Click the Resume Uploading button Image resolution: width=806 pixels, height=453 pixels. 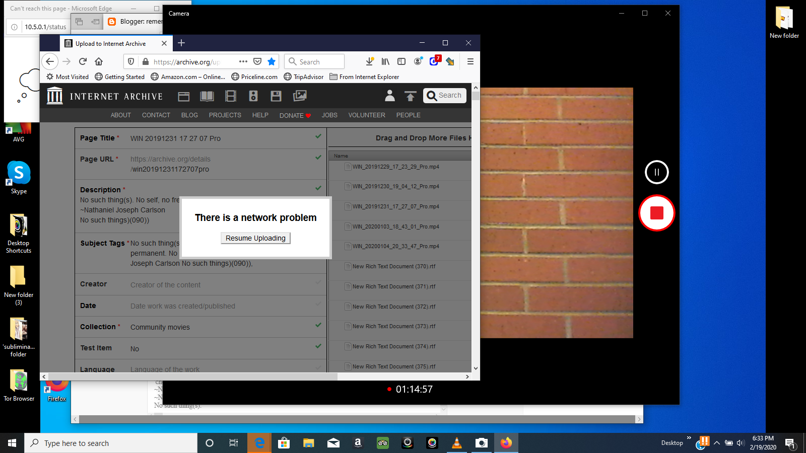(255, 238)
